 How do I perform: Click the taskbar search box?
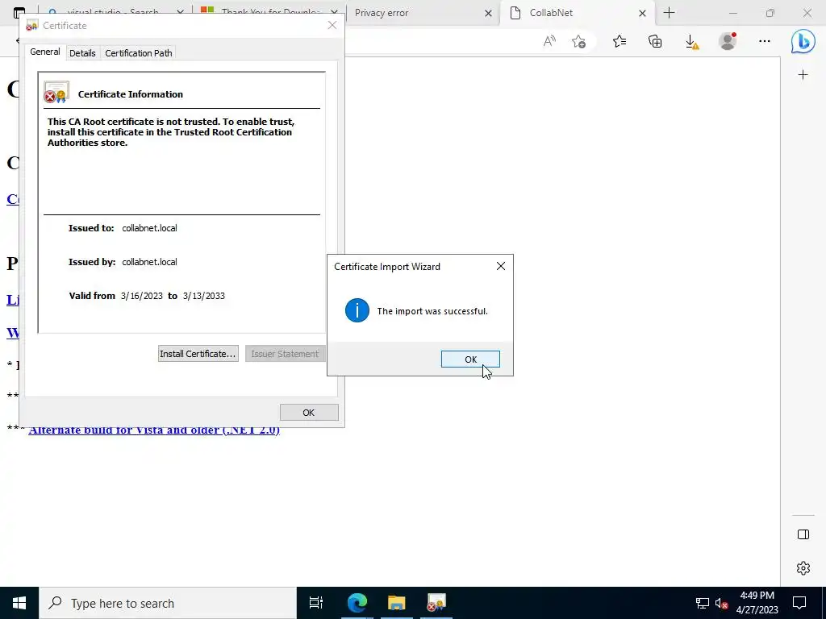pos(168,603)
